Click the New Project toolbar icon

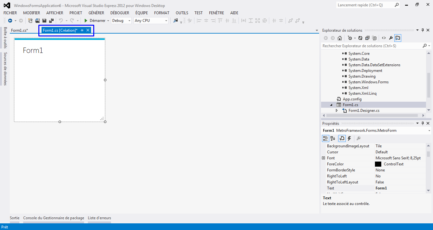pos(30,21)
